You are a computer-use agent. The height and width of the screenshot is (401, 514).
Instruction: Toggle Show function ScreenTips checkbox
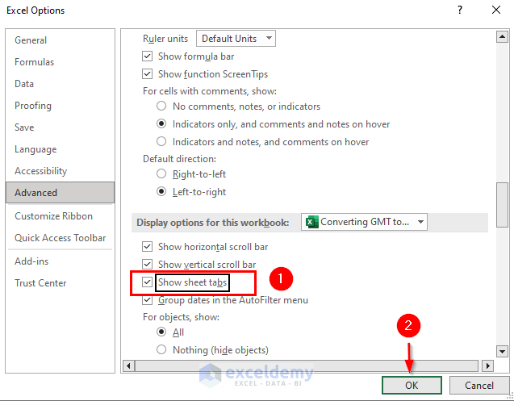coord(147,73)
